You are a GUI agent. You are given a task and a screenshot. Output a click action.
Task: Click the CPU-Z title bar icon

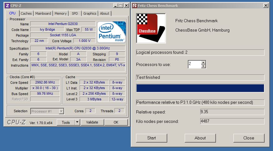(7, 5)
